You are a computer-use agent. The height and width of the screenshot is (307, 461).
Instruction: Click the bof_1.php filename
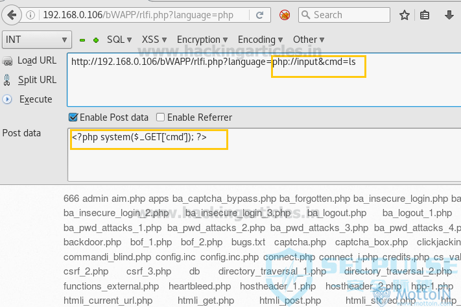tap(151, 242)
